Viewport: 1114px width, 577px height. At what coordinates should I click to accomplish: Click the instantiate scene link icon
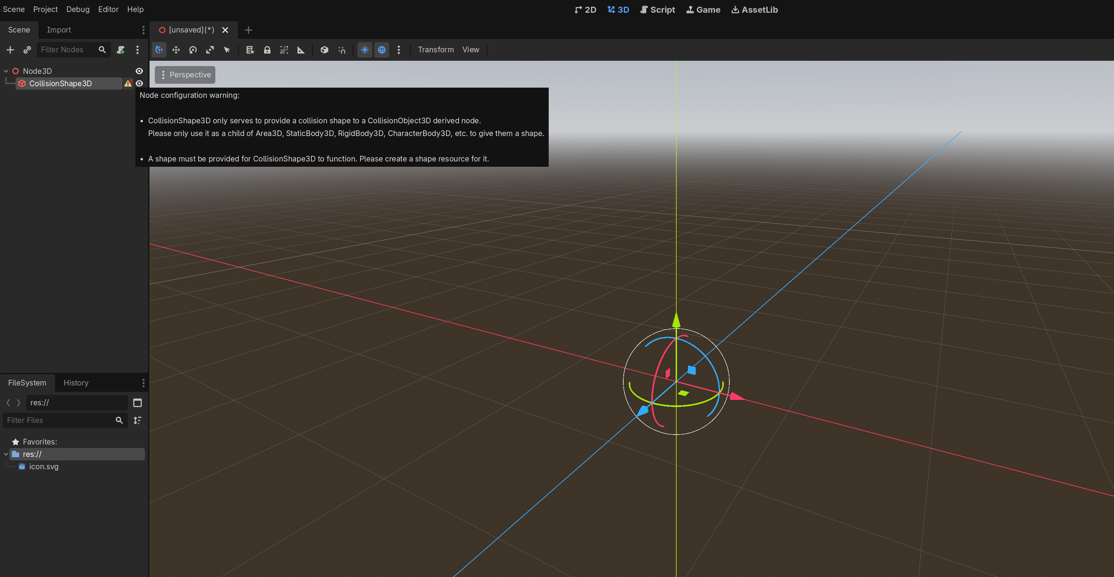[x=27, y=50]
